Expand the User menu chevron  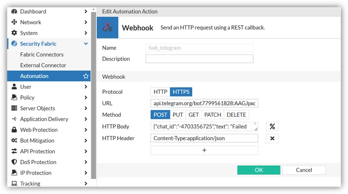[86, 87]
